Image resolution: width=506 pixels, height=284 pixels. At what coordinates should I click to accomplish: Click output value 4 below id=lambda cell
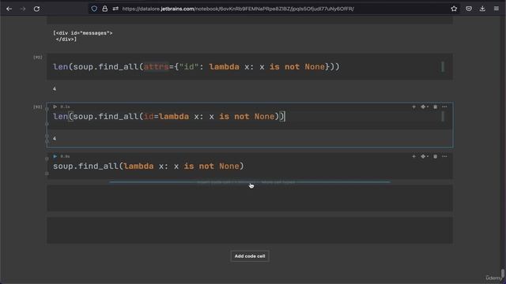(55, 138)
